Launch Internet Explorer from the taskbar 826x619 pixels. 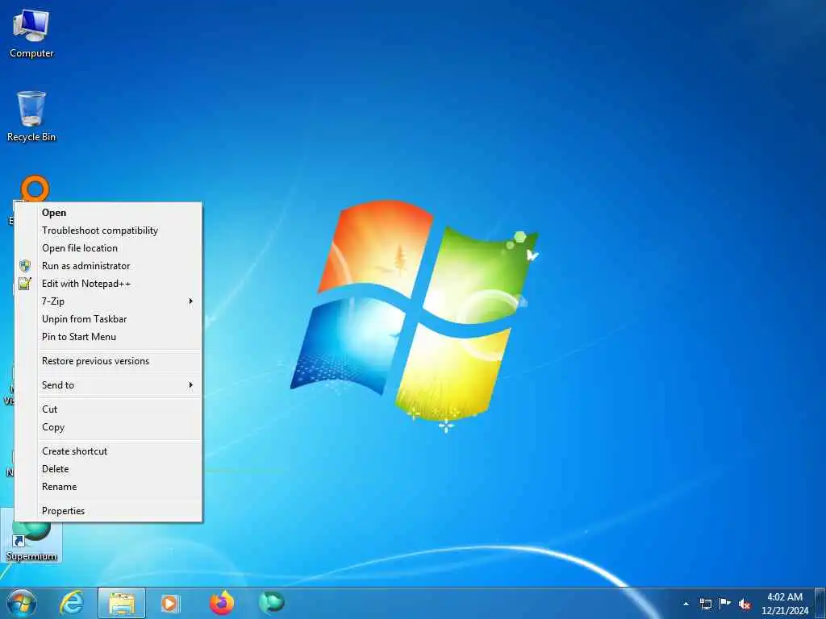coord(72,603)
